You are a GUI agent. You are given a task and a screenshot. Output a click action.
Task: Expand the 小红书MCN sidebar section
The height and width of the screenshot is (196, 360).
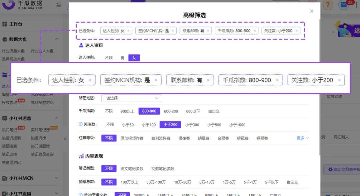pos(56,178)
